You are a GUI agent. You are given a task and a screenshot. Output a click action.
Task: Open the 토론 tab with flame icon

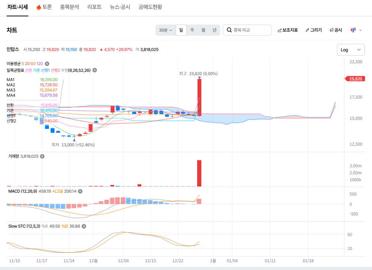[44, 7]
